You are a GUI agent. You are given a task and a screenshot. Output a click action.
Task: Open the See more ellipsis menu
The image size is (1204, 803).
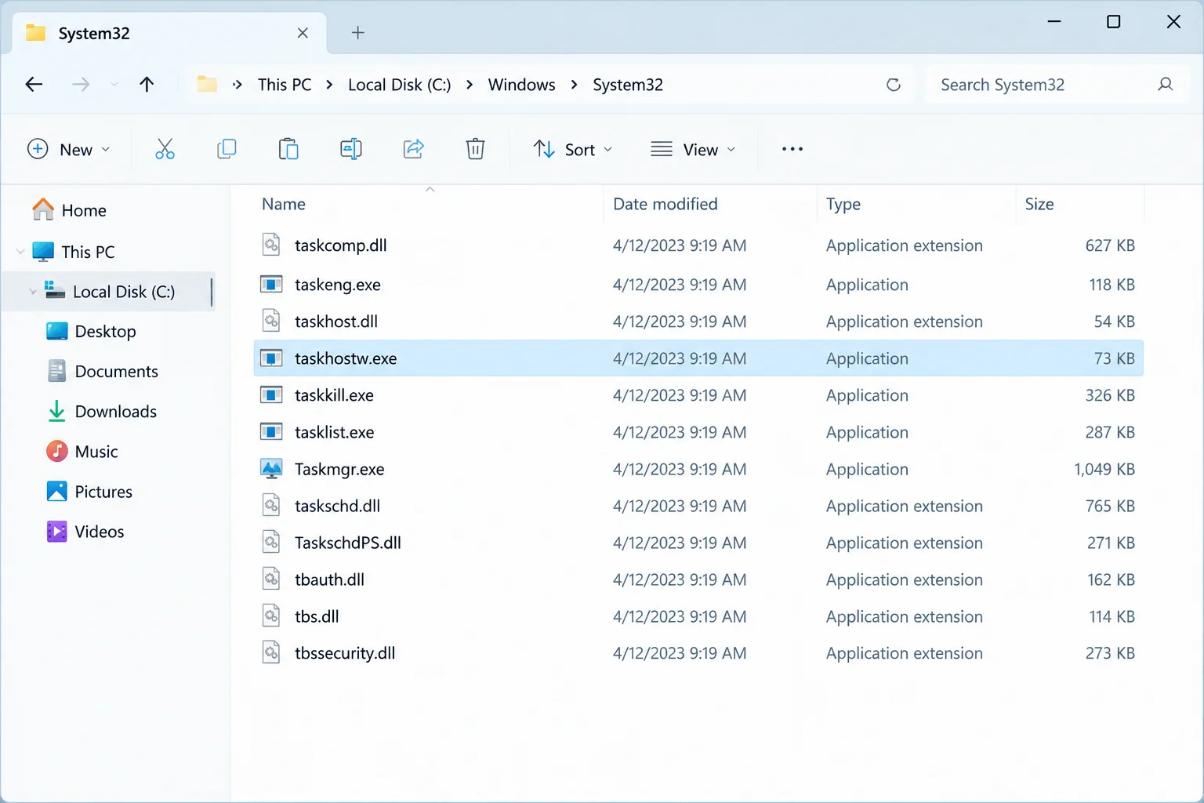pos(792,149)
